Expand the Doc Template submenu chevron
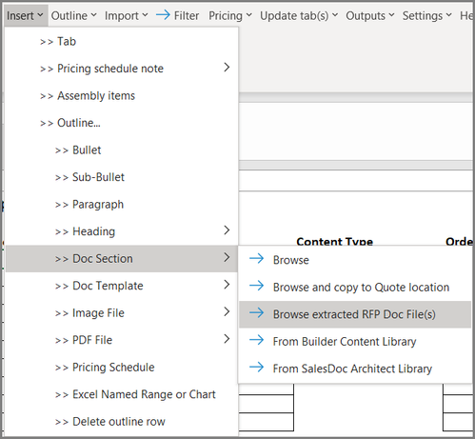 [227, 285]
